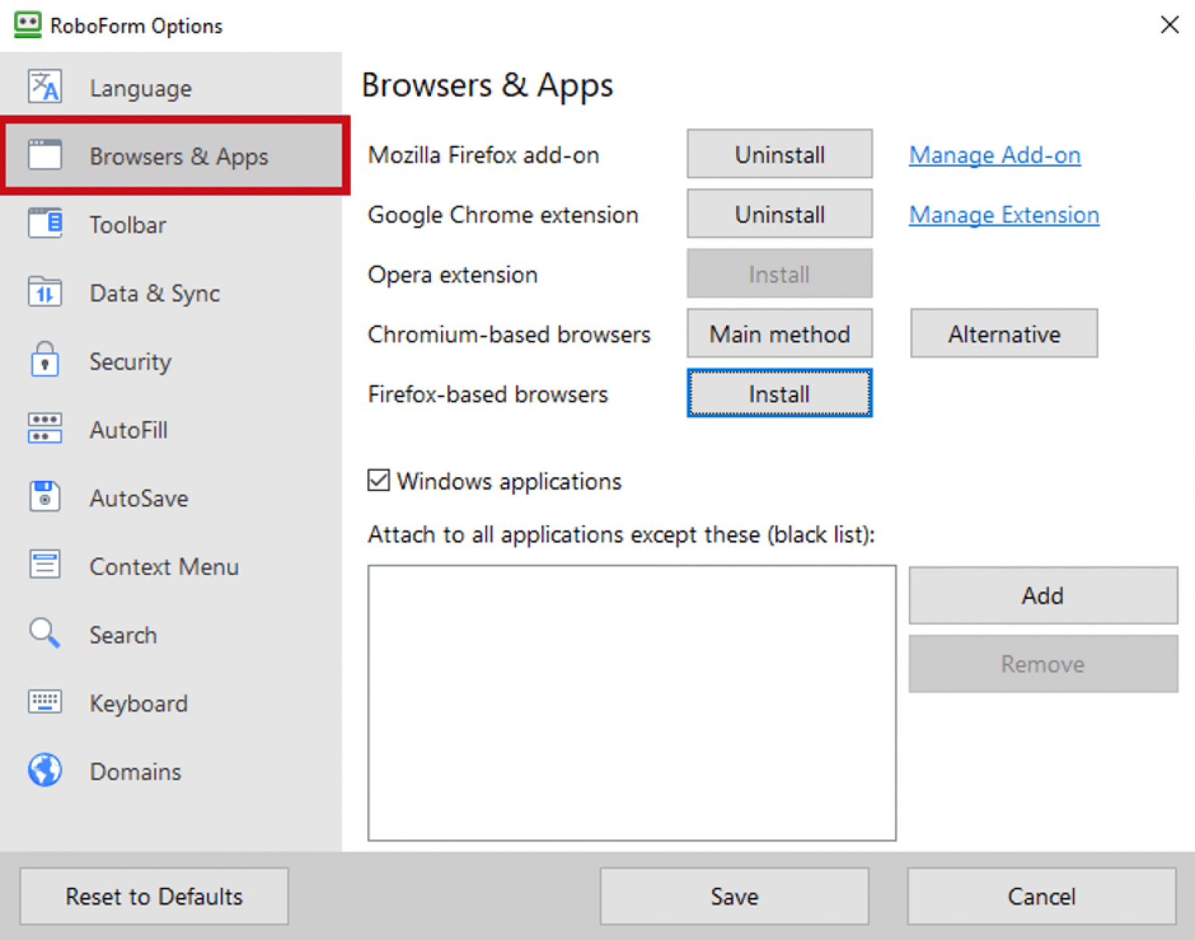Open the Context Menu settings tab
1195x940 pixels.
(x=163, y=566)
